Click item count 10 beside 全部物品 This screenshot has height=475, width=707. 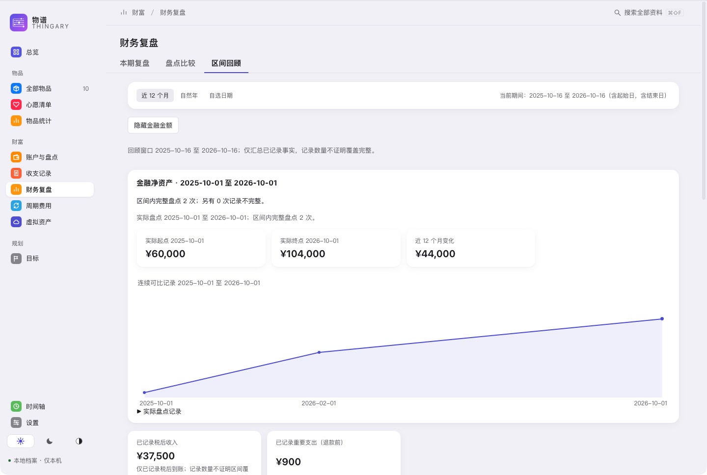coord(86,89)
